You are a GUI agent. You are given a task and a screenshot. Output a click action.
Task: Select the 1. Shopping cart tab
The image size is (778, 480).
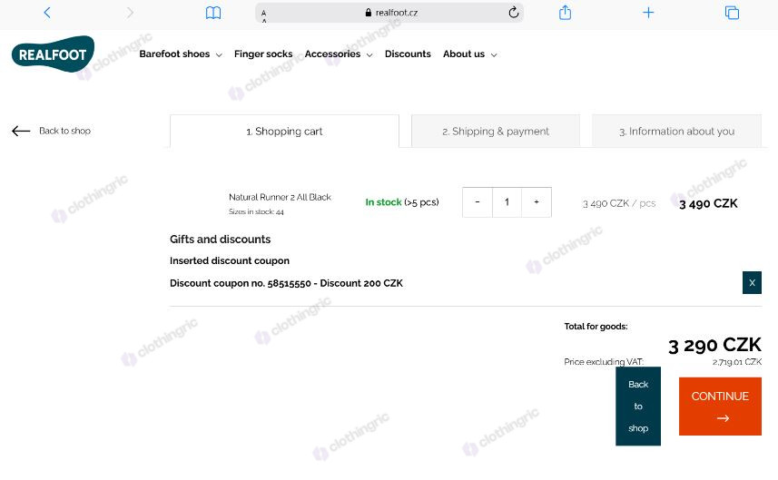284,132
